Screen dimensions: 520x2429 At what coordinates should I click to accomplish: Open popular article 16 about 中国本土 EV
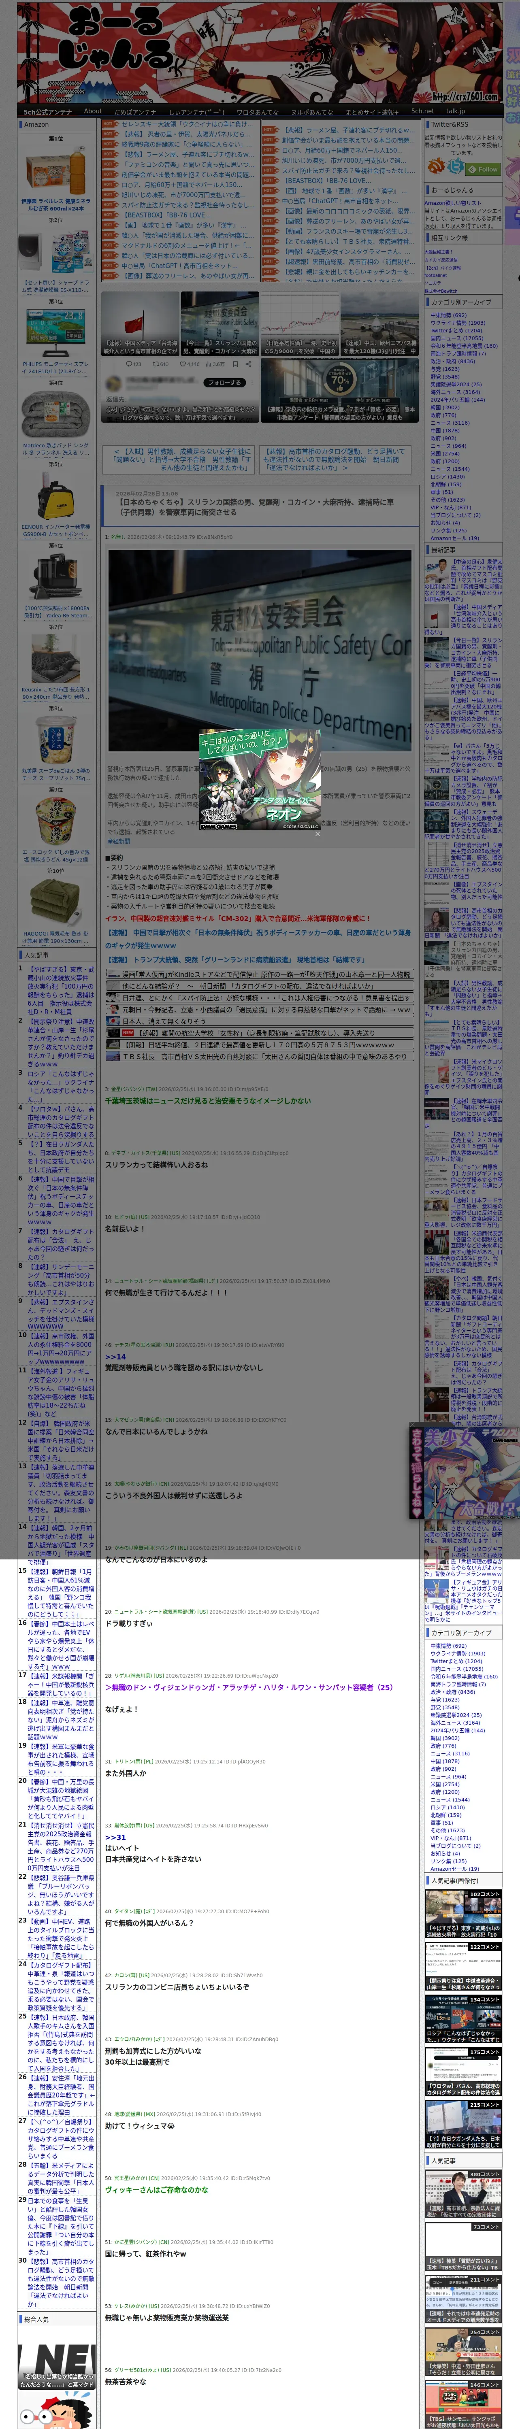[60, 1644]
